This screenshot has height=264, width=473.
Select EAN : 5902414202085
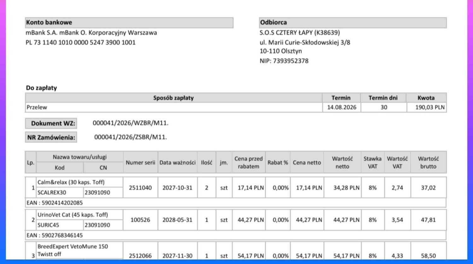pos(55,203)
